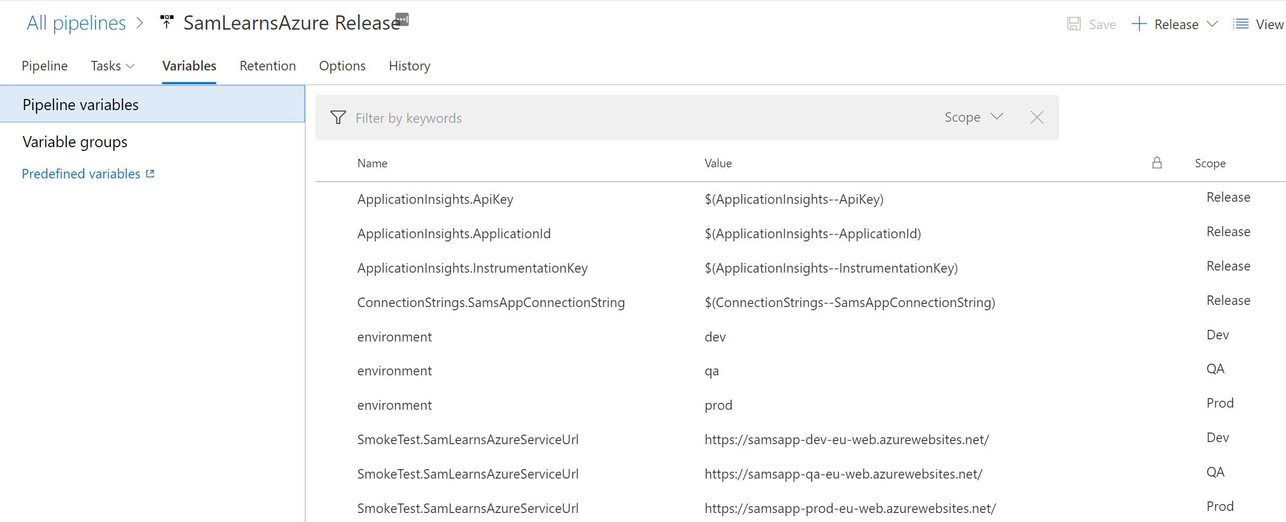Expand the Scope filter dropdown
This screenshot has height=522, width=1286.
point(973,117)
